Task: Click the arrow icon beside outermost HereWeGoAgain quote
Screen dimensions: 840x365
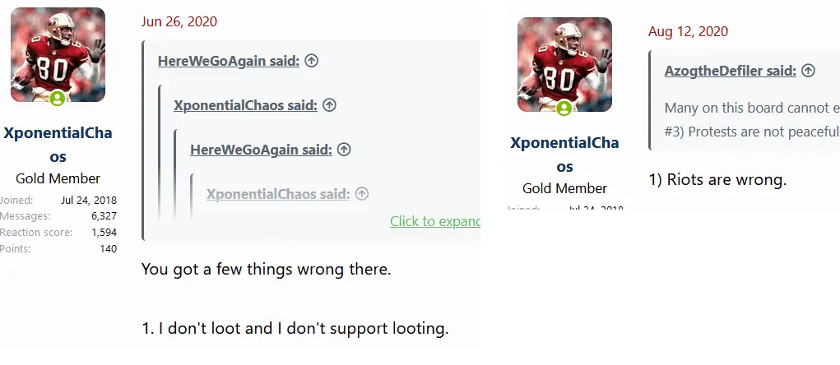Action: [x=312, y=61]
